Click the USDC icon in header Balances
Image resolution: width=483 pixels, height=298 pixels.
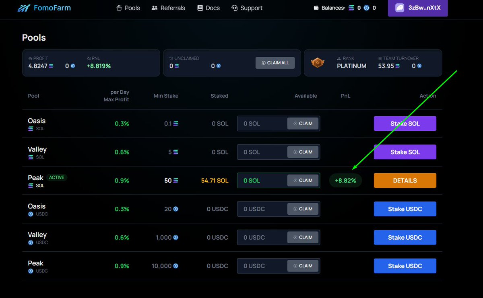tap(366, 8)
